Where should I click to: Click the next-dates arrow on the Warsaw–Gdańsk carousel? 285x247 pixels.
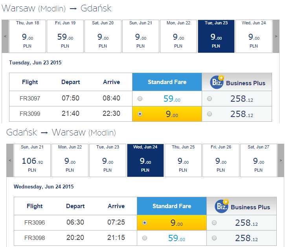click(276, 36)
